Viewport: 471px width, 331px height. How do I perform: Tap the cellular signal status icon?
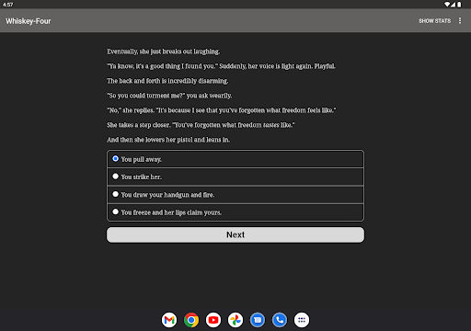453,5
